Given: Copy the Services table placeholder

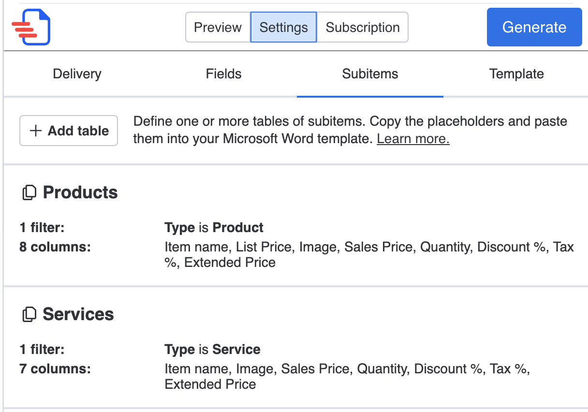Looking at the screenshot, I should click(29, 315).
